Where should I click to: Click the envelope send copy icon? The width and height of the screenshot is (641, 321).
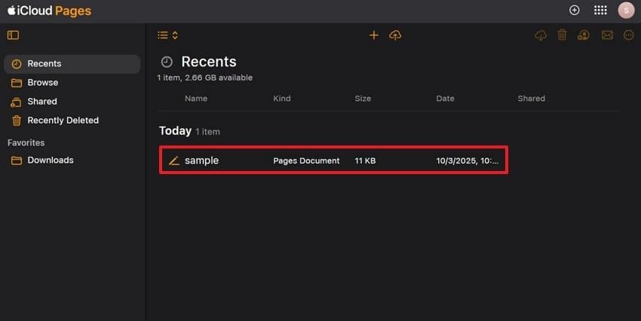[x=607, y=35]
